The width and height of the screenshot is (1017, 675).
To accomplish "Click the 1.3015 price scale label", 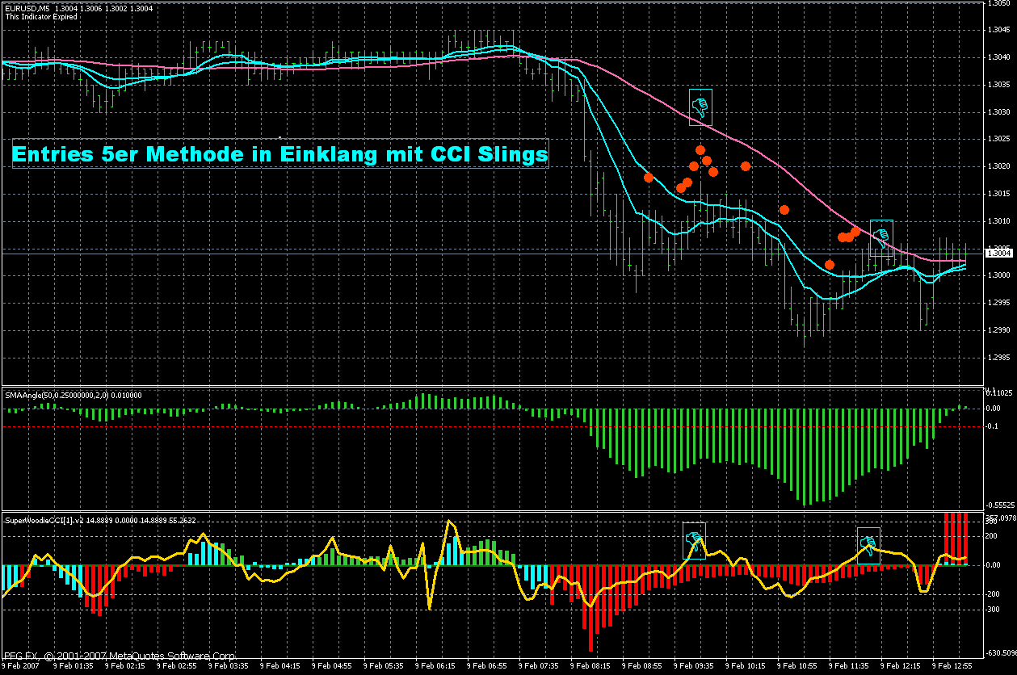I will pos(998,194).
